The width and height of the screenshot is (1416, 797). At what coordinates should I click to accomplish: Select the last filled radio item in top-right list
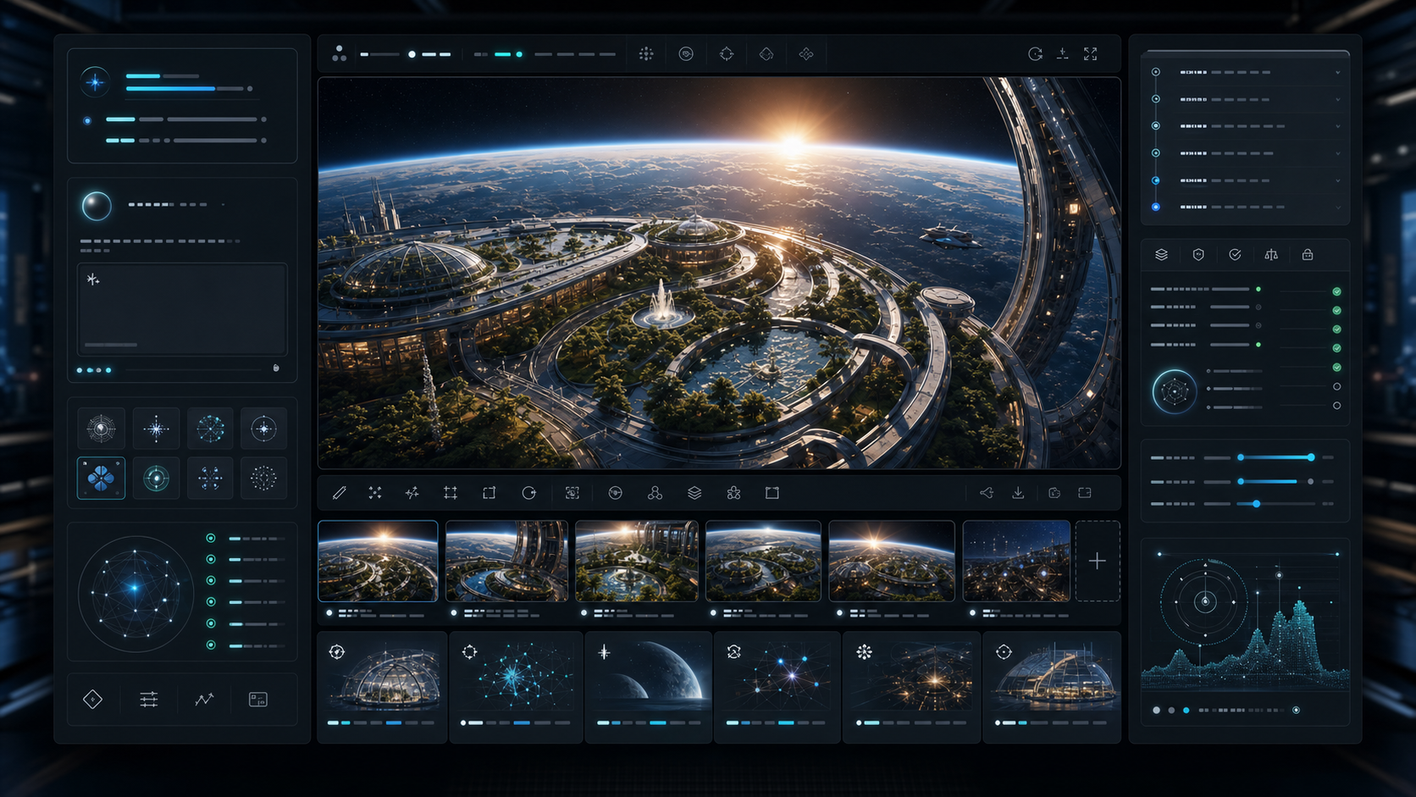click(x=1156, y=207)
